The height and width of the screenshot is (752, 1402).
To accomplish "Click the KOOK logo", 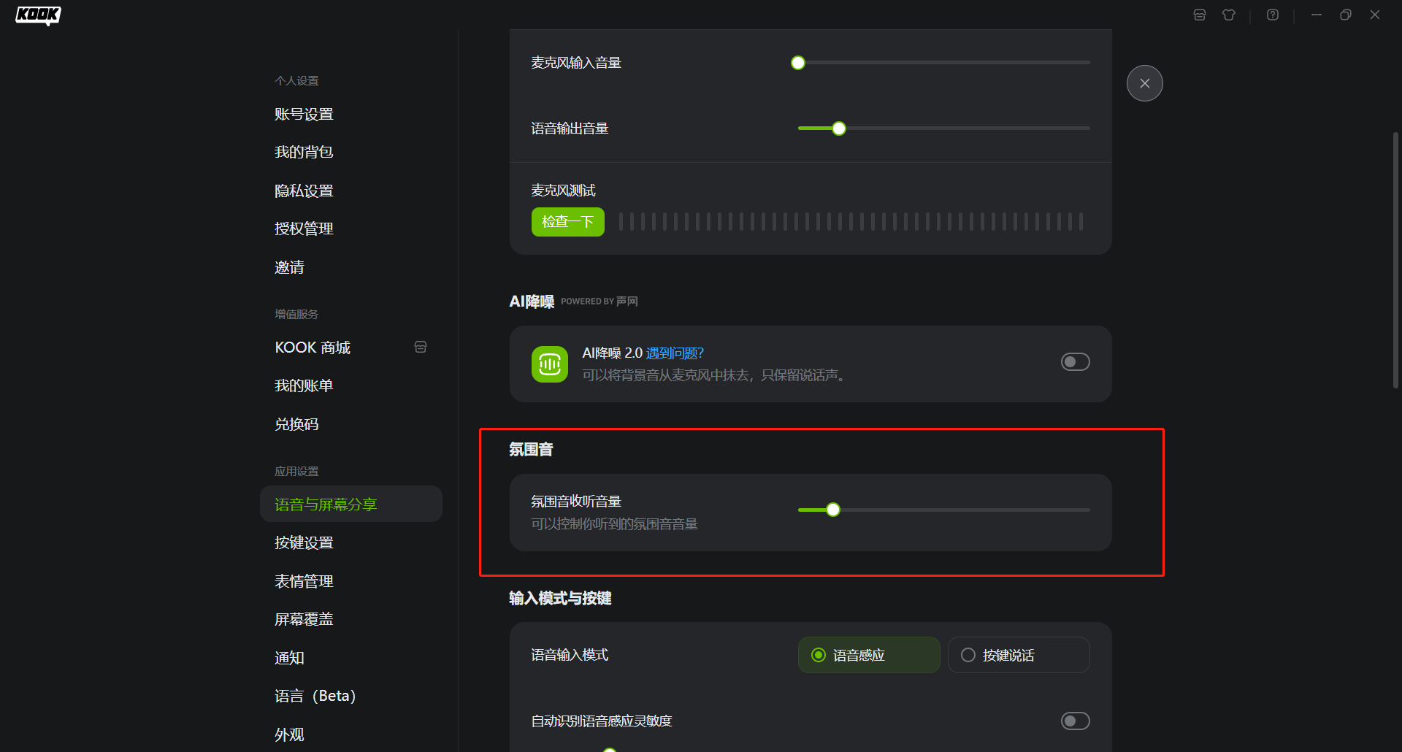I will [38, 15].
